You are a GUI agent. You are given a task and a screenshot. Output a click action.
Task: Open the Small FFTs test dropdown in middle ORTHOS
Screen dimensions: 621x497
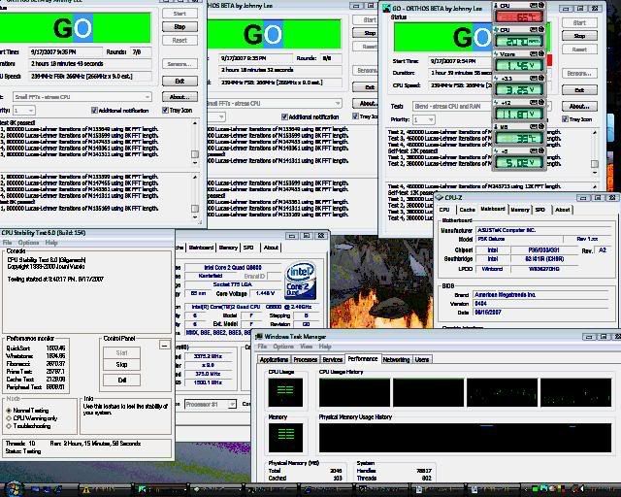click(274, 104)
